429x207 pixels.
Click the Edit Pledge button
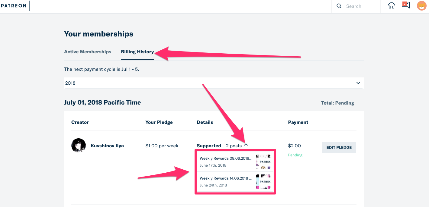pyautogui.click(x=339, y=147)
